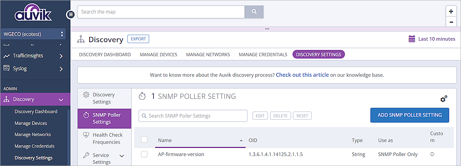This screenshot has height=166, width=461.
Task: Click the Add SNMP Poller Setting button
Action: pos(410,115)
